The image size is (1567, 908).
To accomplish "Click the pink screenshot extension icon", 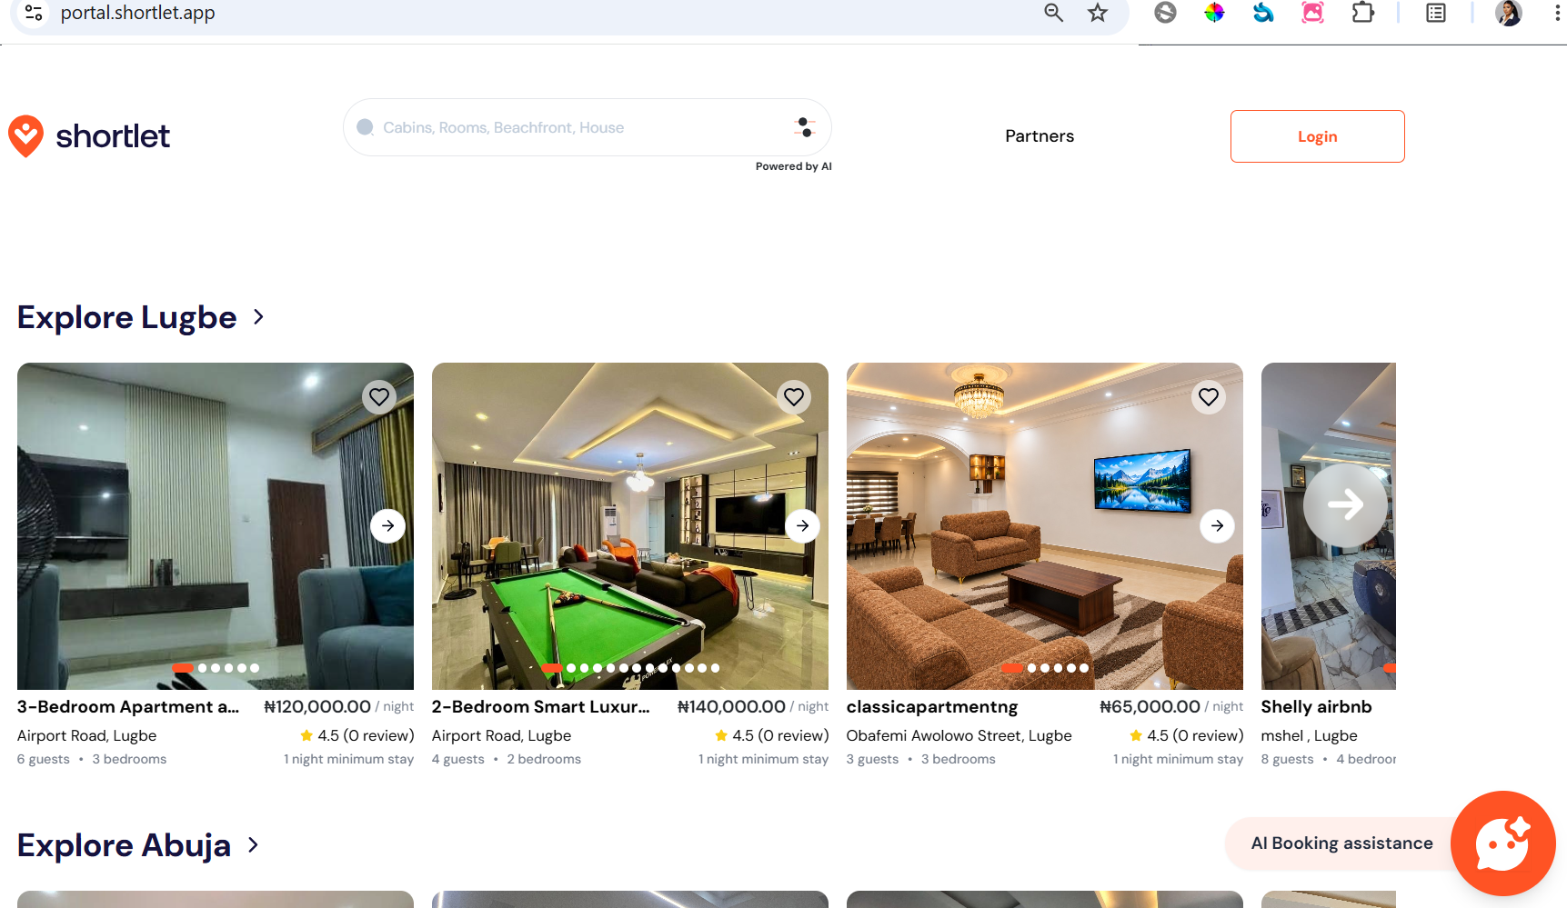I will tap(1312, 13).
